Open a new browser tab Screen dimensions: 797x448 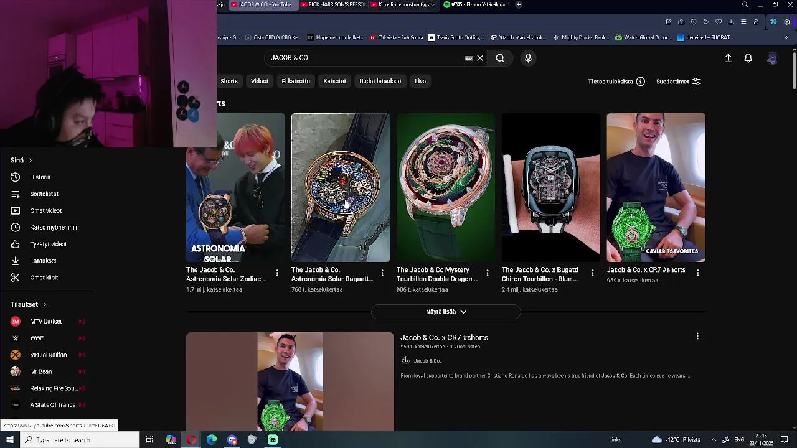click(x=519, y=4)
